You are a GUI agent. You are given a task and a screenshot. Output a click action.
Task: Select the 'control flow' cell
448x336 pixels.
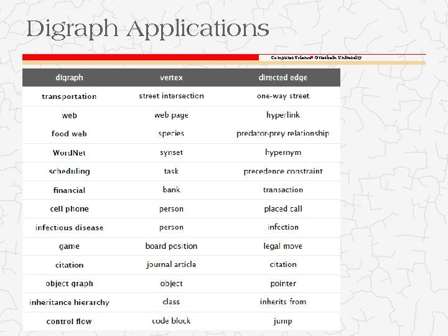point(69,322)
